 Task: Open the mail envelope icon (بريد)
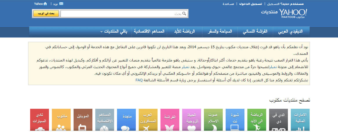pos(61,4)
